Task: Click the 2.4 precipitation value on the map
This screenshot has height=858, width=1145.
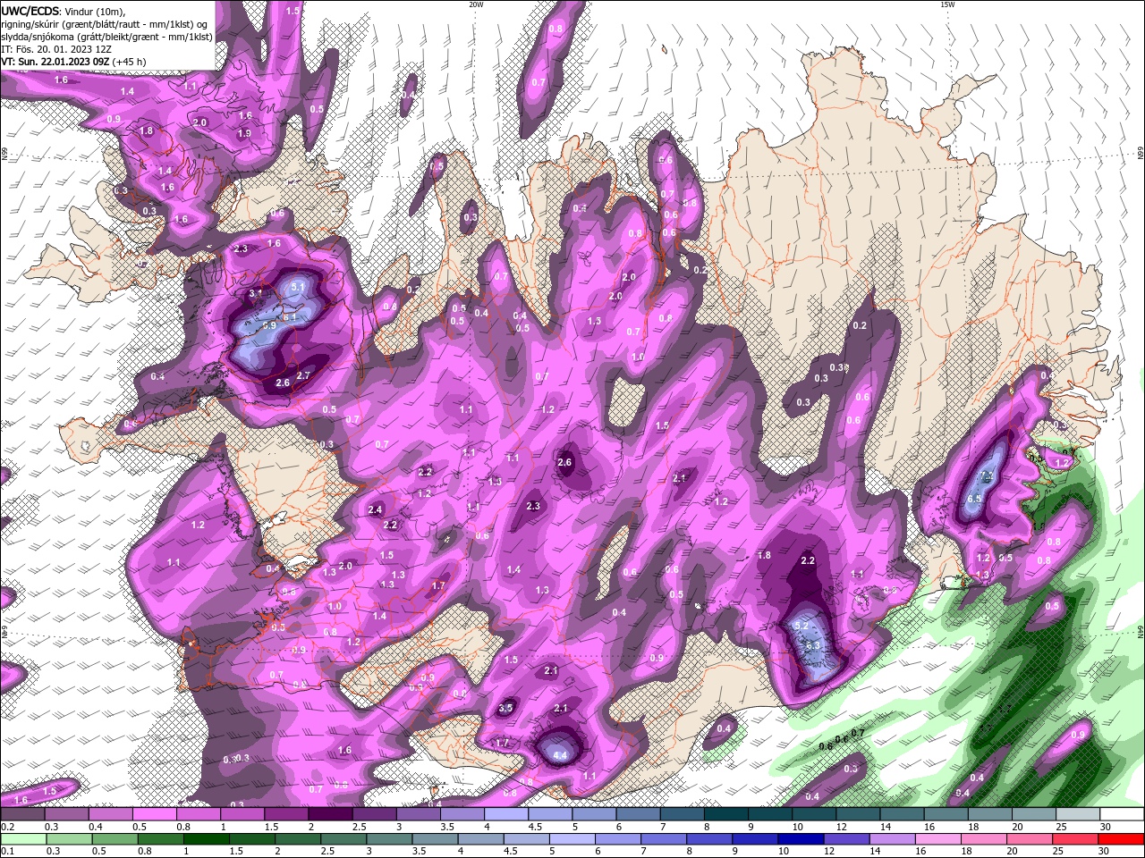Action: (x=375, y=509)
